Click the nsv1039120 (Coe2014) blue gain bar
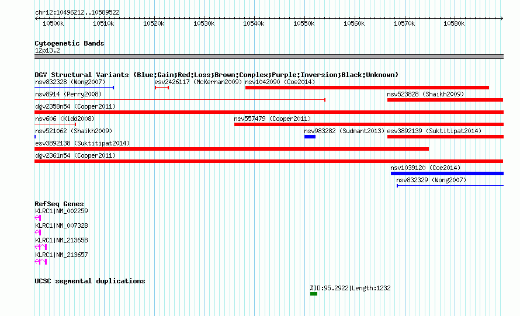This screenshot has height=316, width=520. pos(447,173)
